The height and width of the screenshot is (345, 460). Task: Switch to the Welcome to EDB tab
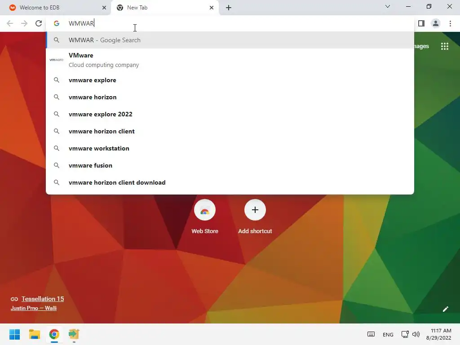(x=55, y=8)
